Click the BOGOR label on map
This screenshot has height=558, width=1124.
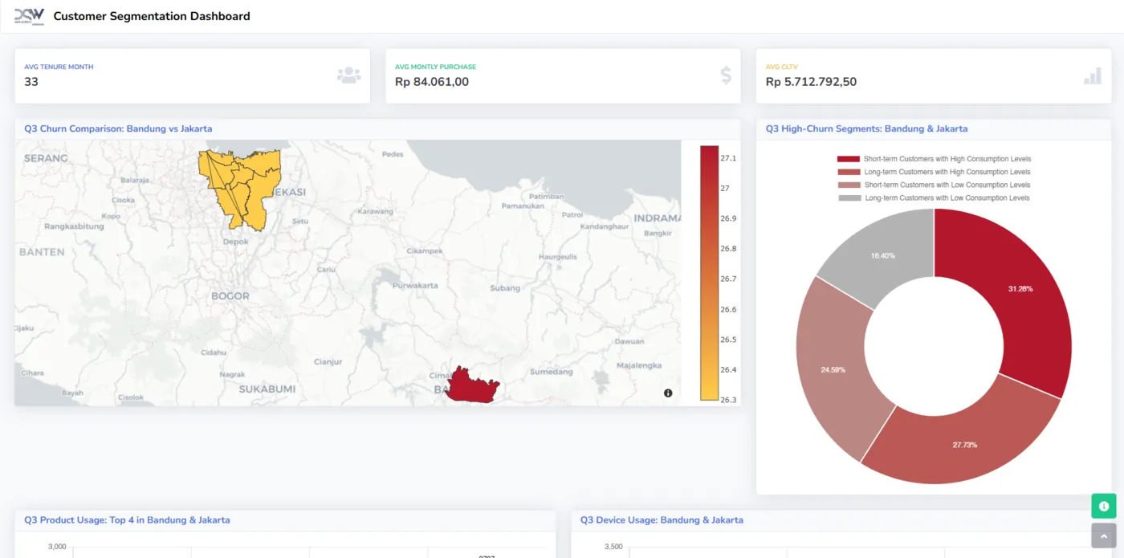pyautogui.click(x=230, y=296)
